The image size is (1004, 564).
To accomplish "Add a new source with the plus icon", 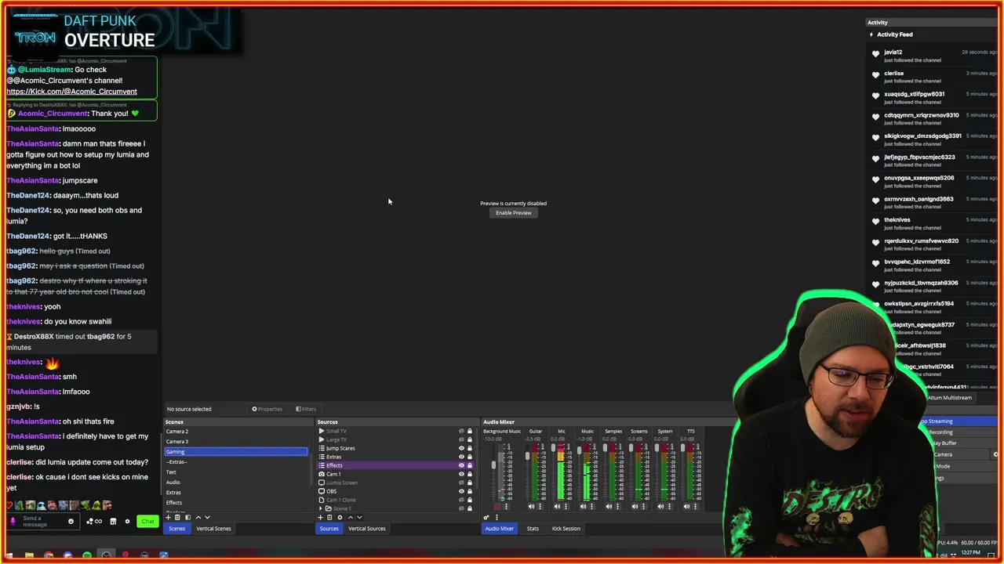I will (320, 517).
